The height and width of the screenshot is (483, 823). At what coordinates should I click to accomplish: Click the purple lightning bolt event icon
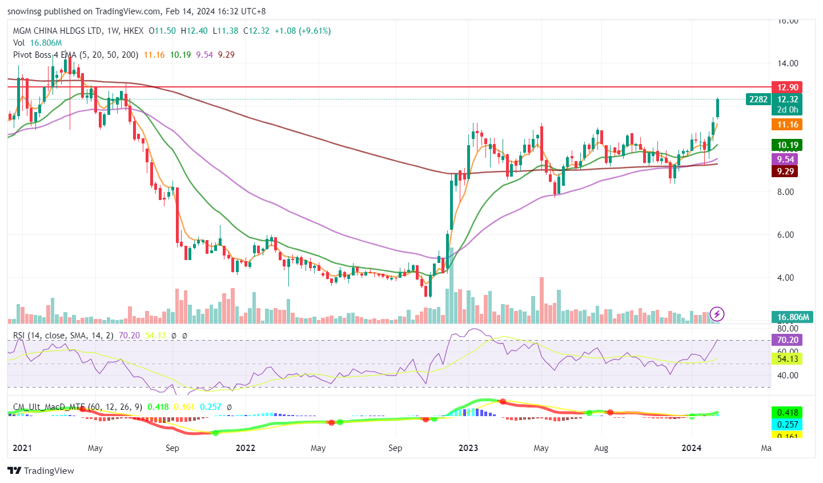(717, 314)
